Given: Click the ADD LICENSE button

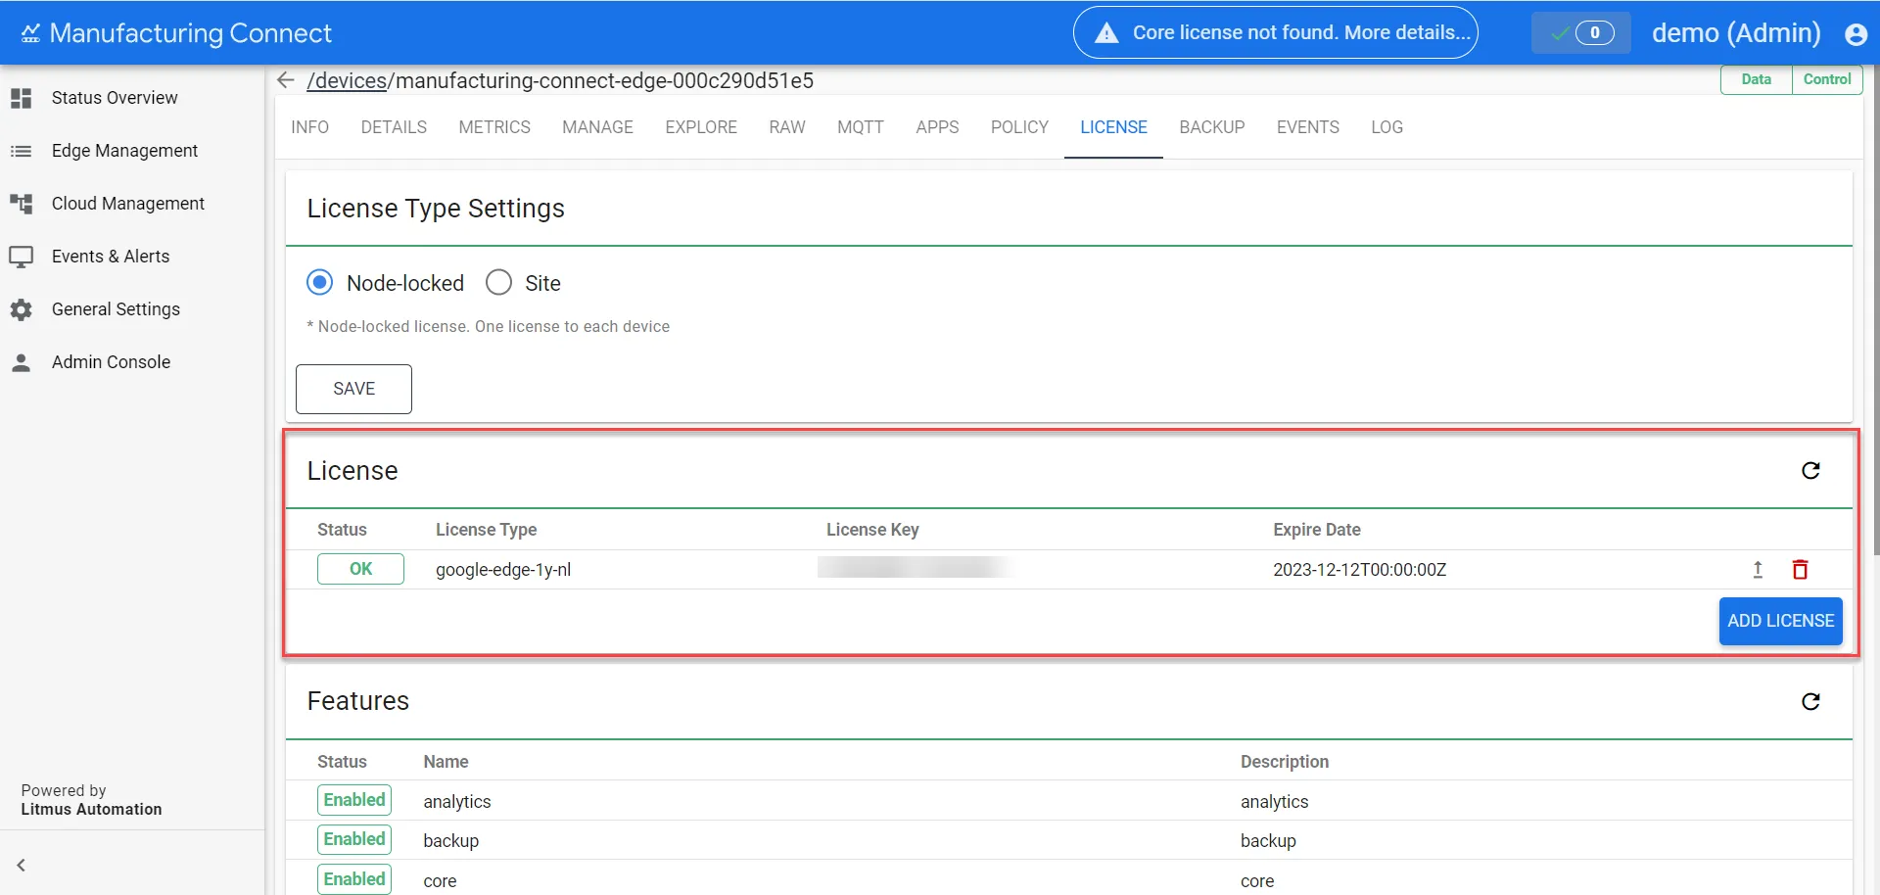Looking at the screenshot, I should 1780,621.
